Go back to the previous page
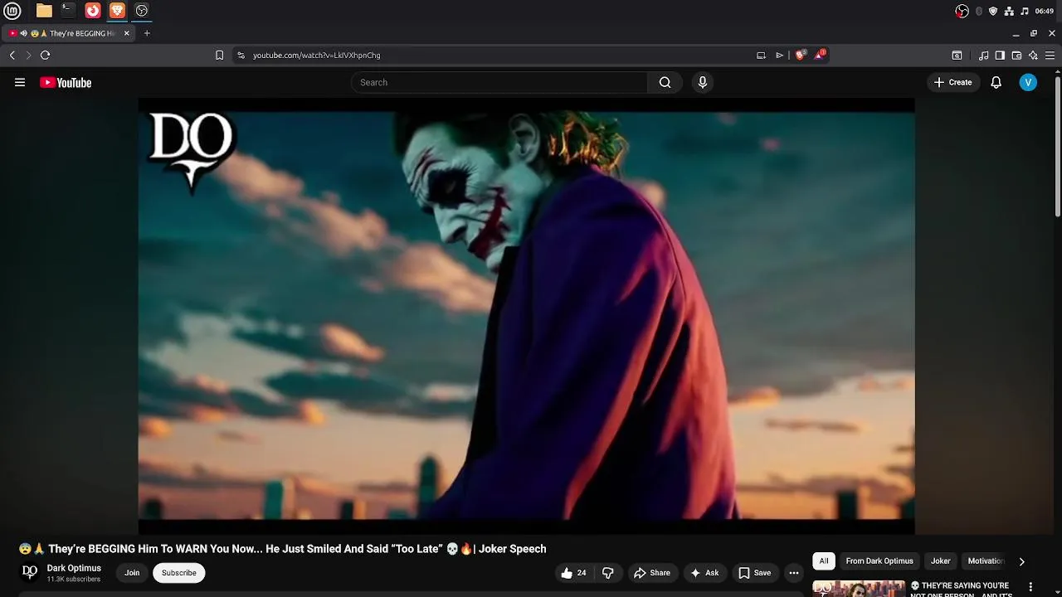 coord(12,55)
